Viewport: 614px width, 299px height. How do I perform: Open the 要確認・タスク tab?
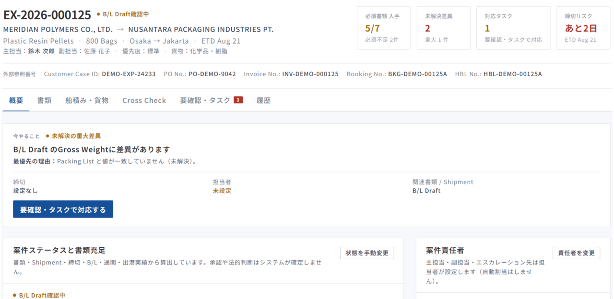(211, 101)
